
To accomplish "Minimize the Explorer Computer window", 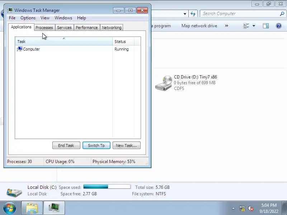I will [257, 4].
